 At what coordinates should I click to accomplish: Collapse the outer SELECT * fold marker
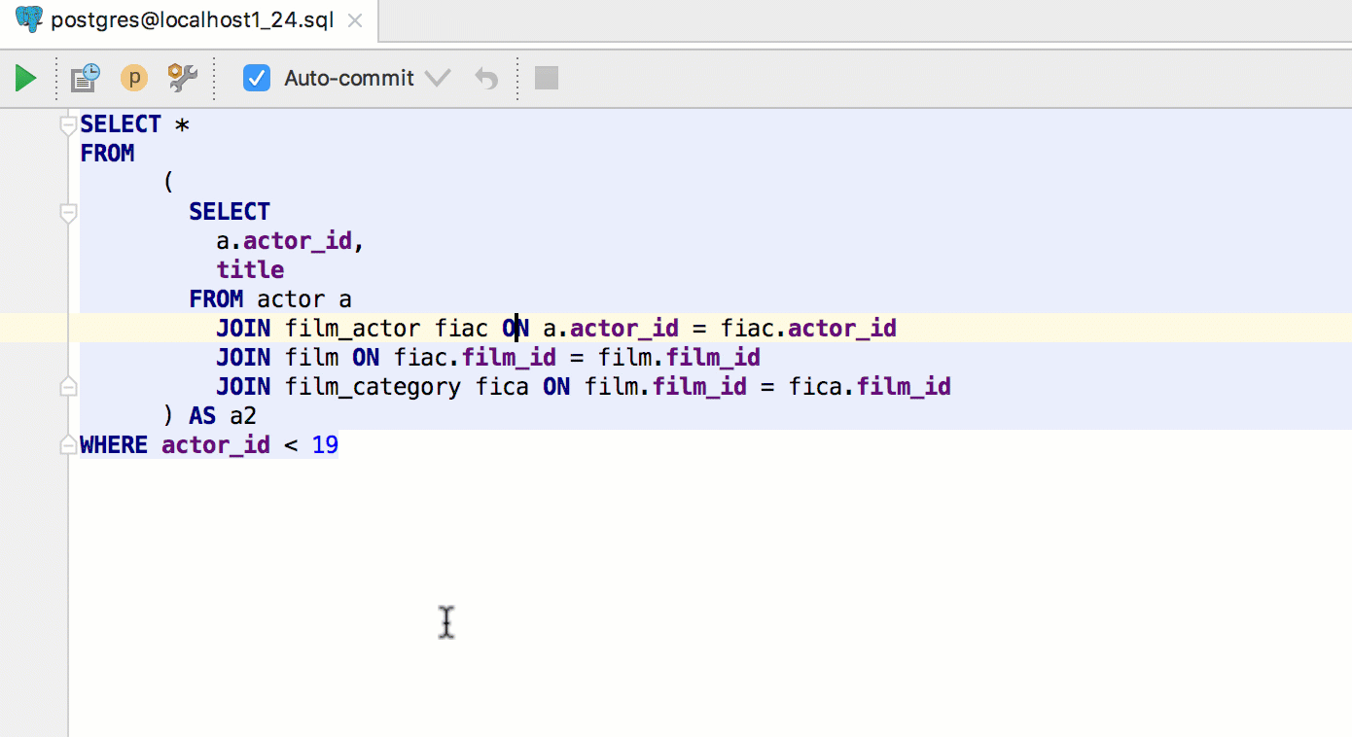(x=68, y=124)
